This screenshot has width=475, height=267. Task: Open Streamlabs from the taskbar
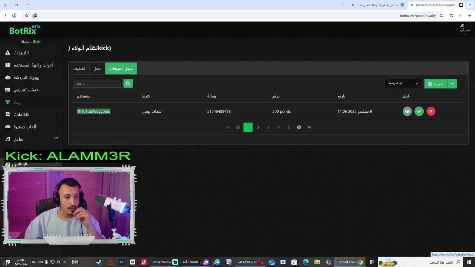[165, 262]
